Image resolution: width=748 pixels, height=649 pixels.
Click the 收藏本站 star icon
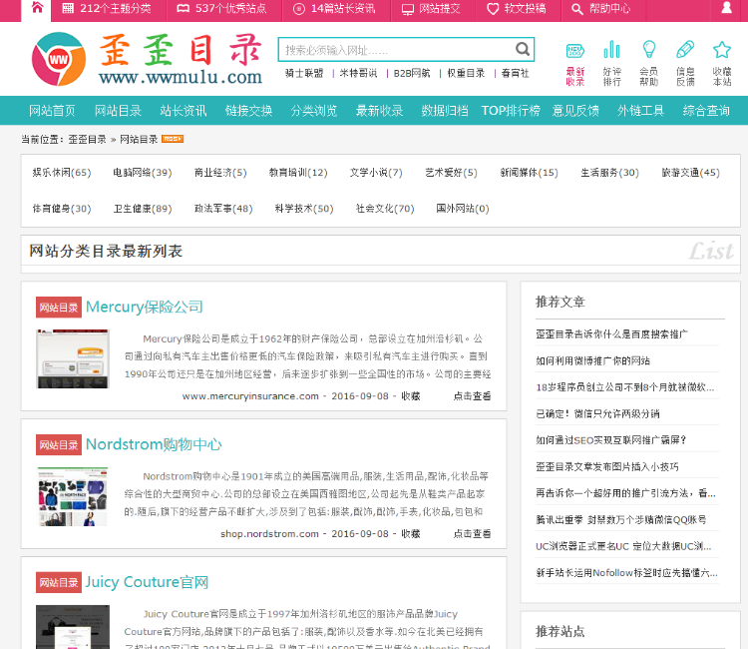click(x=722, y=63)
